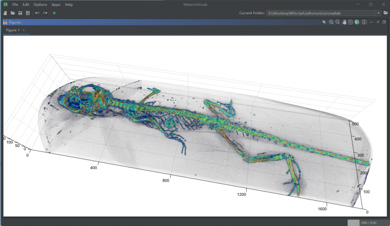The width and height of the screenshot is (390, 226).
Task: Browse for folder using icon beside path
Action: click(386, 13)
